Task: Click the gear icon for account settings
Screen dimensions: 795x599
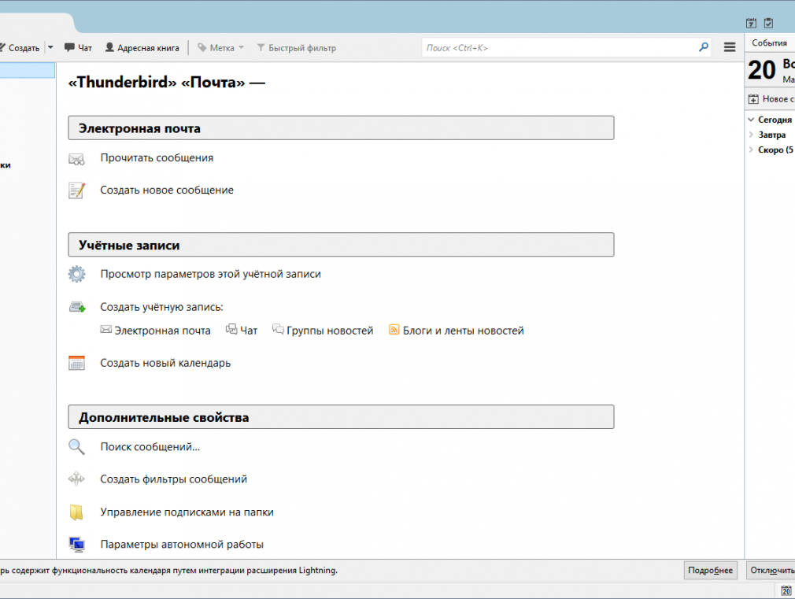Action: tap(76, 275)
